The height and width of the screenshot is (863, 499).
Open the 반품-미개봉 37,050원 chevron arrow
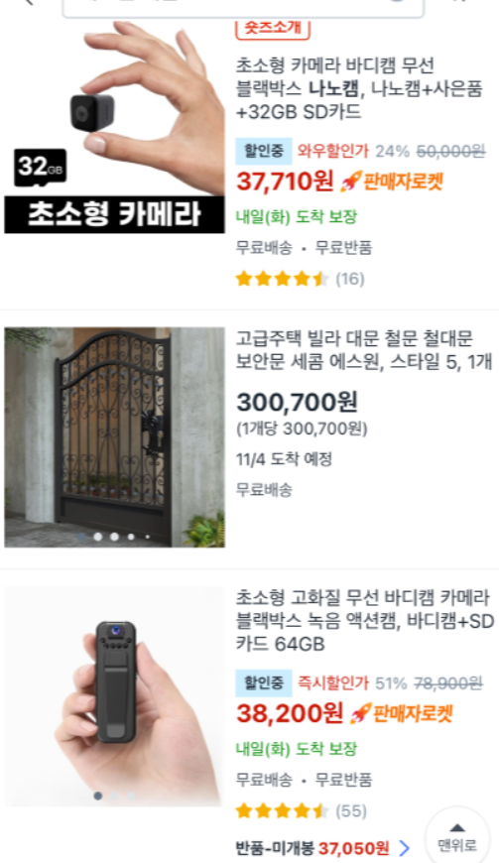click(405, 847)
